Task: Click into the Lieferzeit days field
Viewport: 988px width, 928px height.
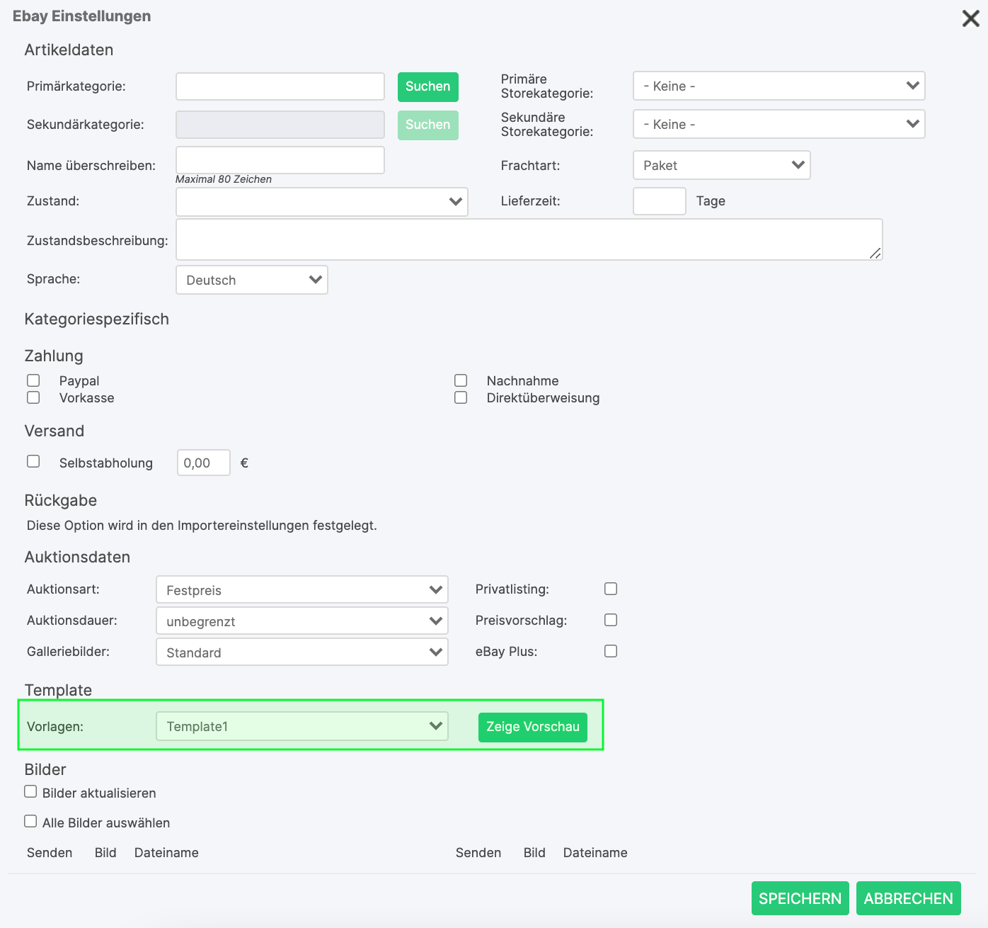Action: point(659,201)
